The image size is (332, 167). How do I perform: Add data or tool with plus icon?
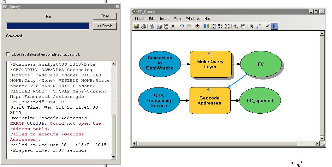coord(197,26)
